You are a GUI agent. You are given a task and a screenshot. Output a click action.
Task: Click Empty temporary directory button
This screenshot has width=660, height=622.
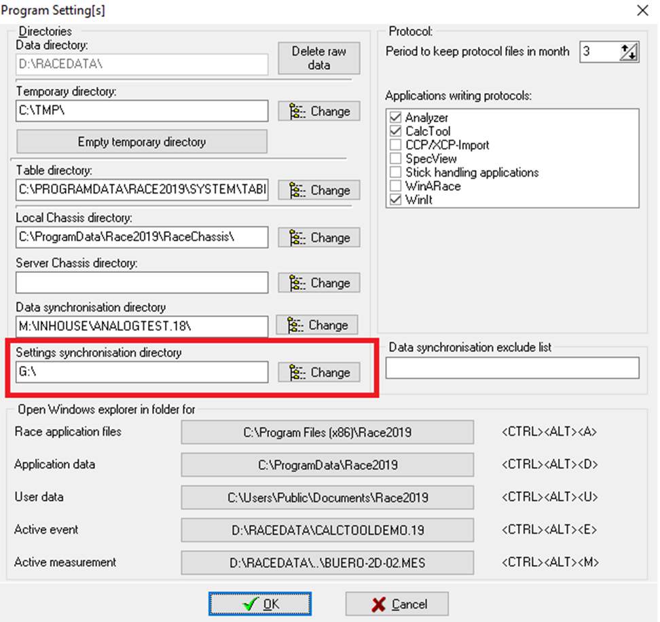point(142,142)
